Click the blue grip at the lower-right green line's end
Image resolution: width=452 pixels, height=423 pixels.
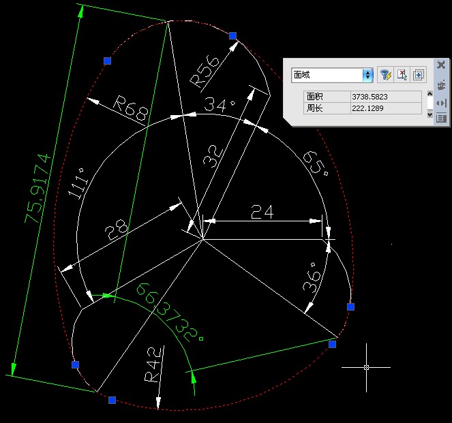tap(333, 344)
